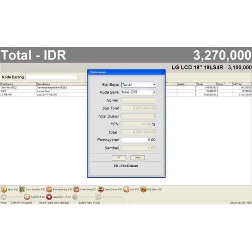Click the 145,000.00 subtotal cell

242,88
